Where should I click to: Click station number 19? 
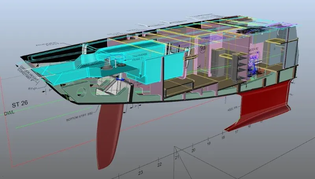click(x=209, y=143)
